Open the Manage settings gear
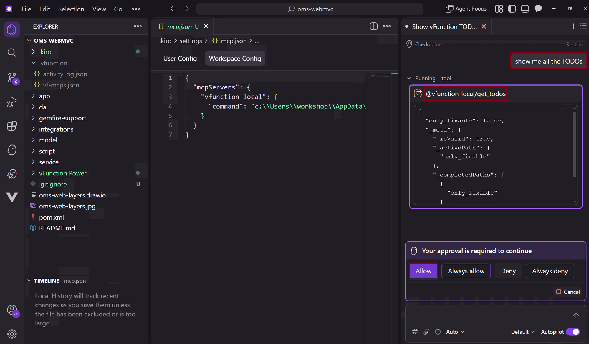589x344 pixels. (x=12, y=334)
